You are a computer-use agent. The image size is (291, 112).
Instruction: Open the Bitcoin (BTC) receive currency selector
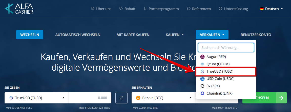[164, 98]
